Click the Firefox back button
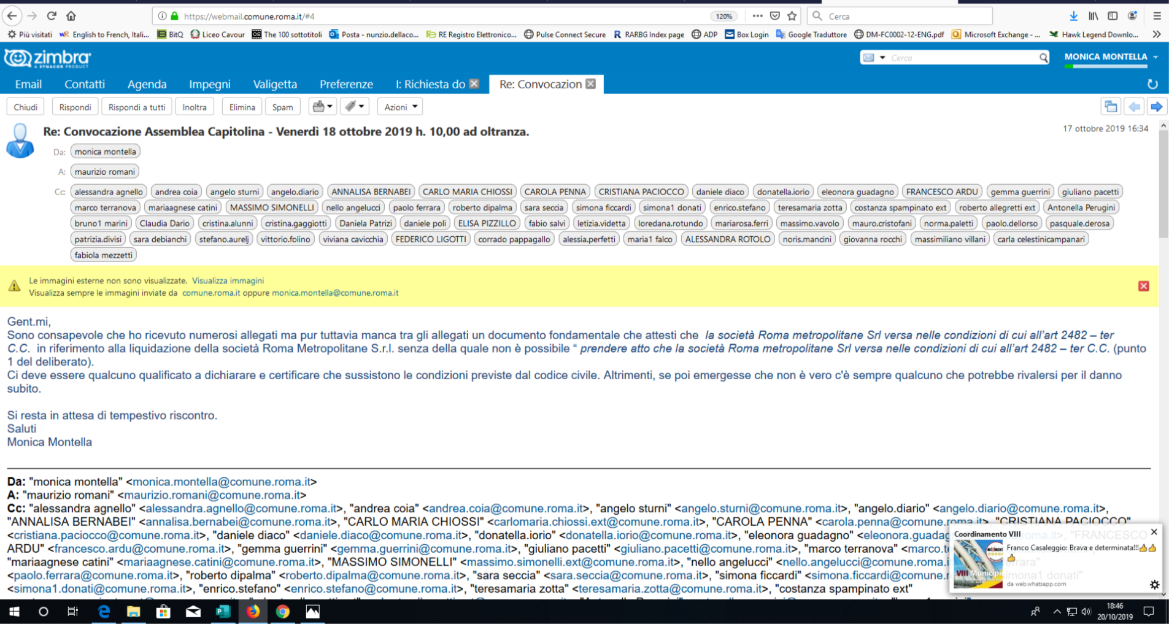The height and width of the screenshot is (624, 1169). point(12,16)
